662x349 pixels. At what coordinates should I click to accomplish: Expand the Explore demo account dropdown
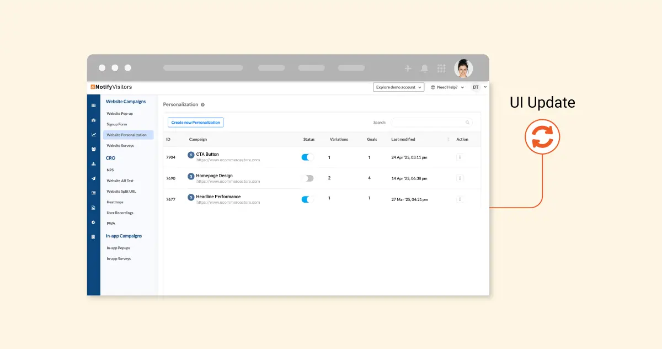pyautogui.click(x=398, y=87)
